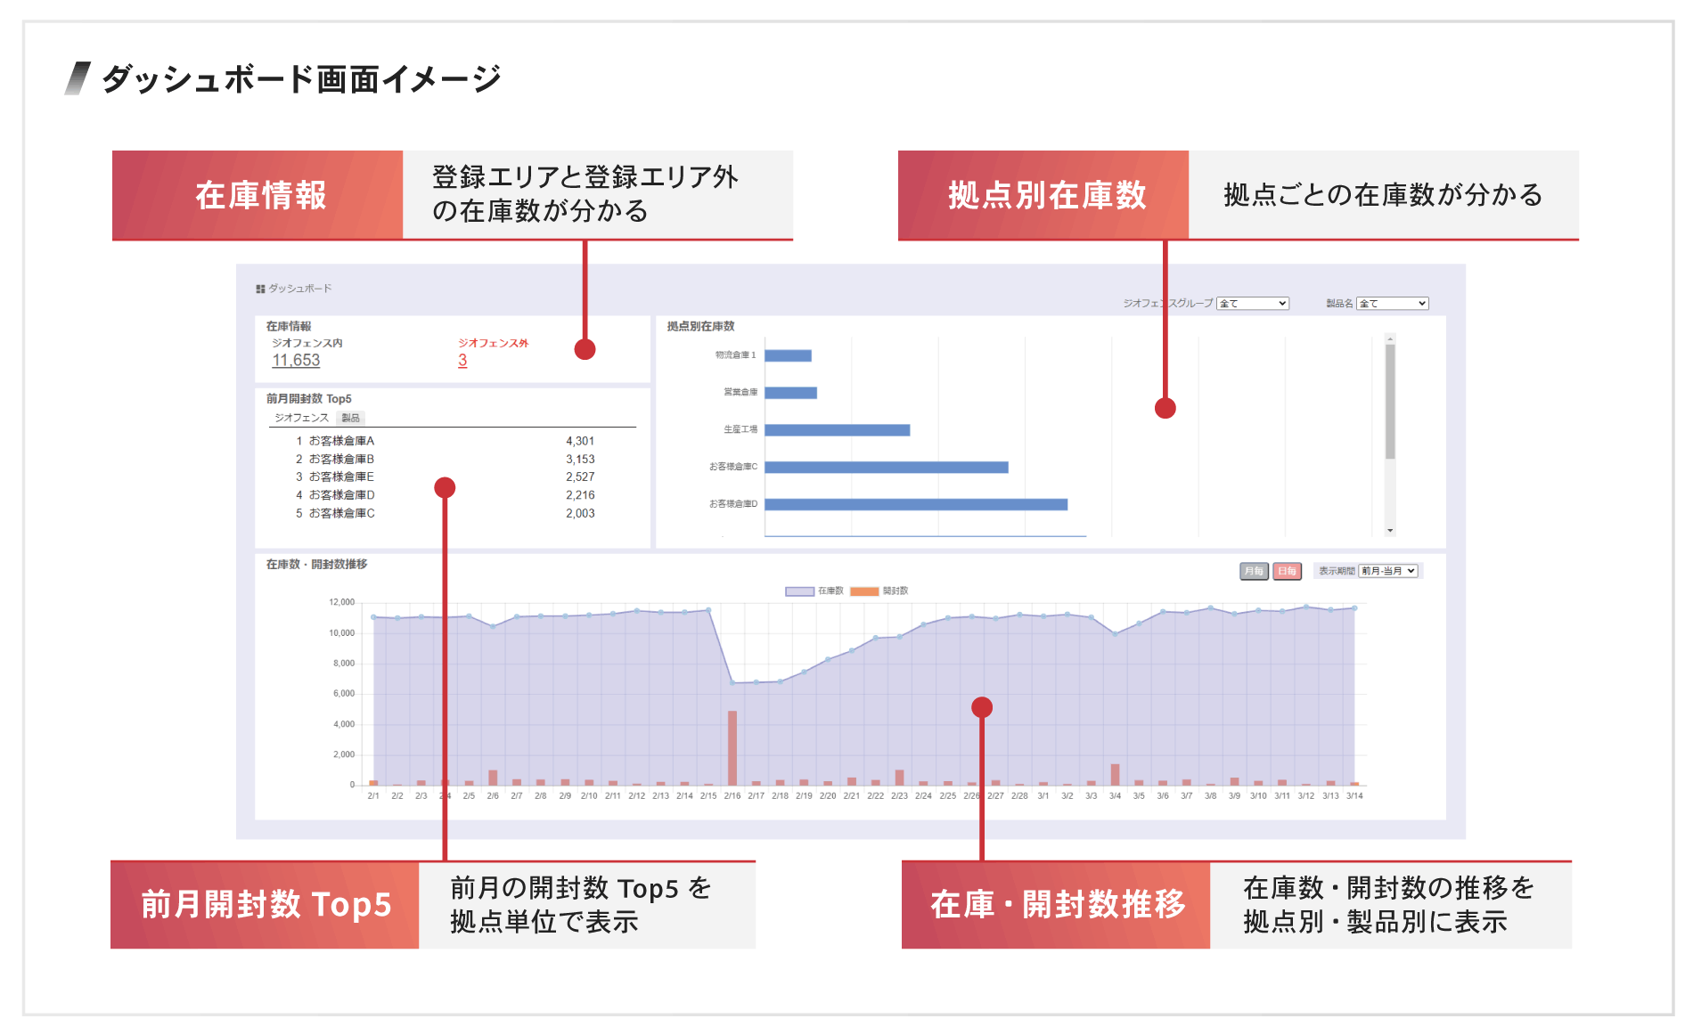The image size is (1693, 1035).
Task: Switch to the 製品 tab
Action: point(351,418)
